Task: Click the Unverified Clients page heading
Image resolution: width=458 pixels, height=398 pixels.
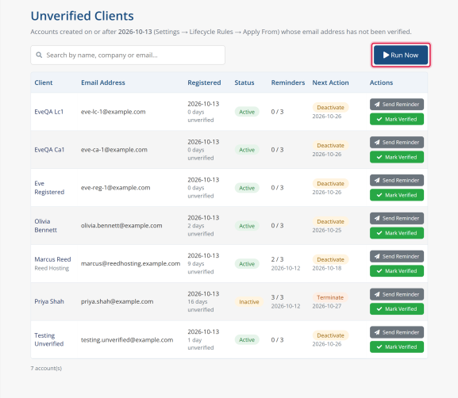Action: (82, 16)
